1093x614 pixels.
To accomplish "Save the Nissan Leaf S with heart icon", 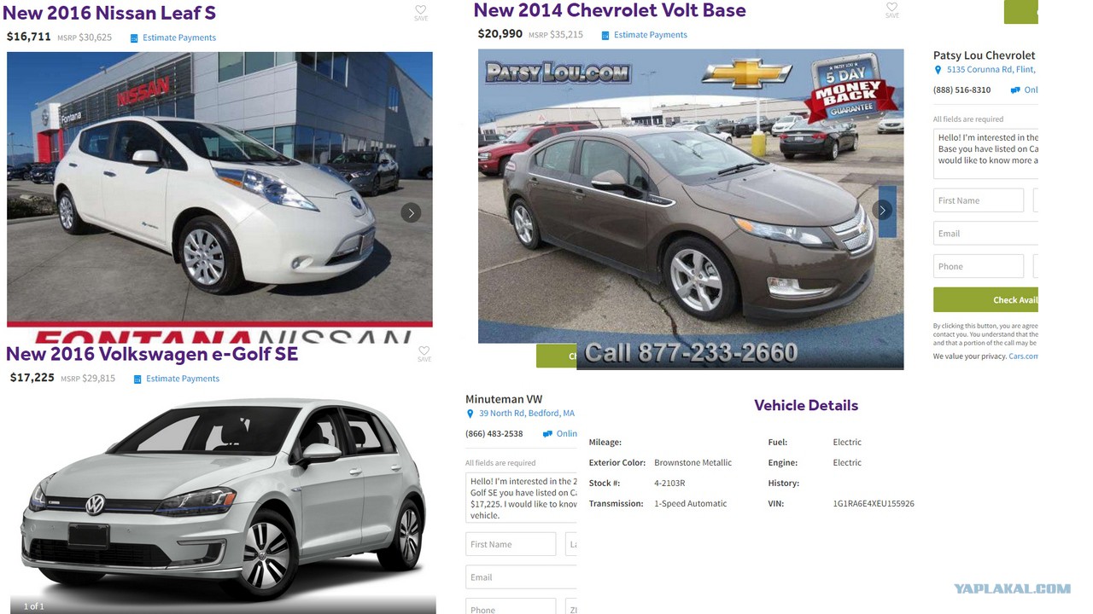I will tap(421, 10).
